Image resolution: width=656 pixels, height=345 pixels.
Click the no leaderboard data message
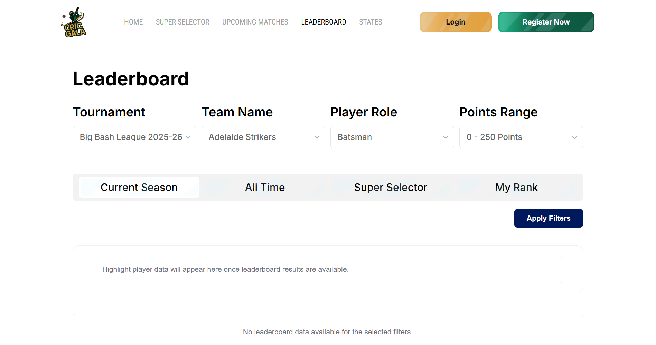327,332
